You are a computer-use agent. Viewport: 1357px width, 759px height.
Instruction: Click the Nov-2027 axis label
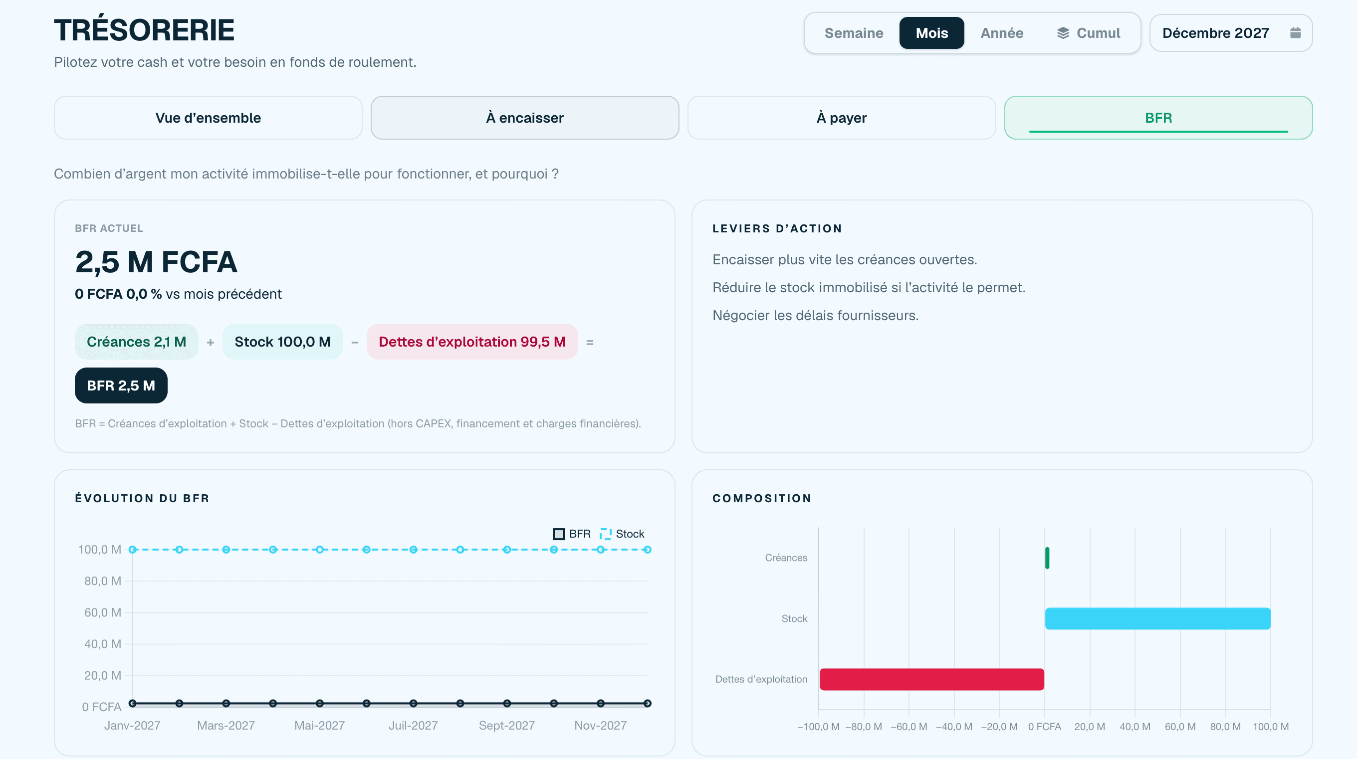(601, 725)
